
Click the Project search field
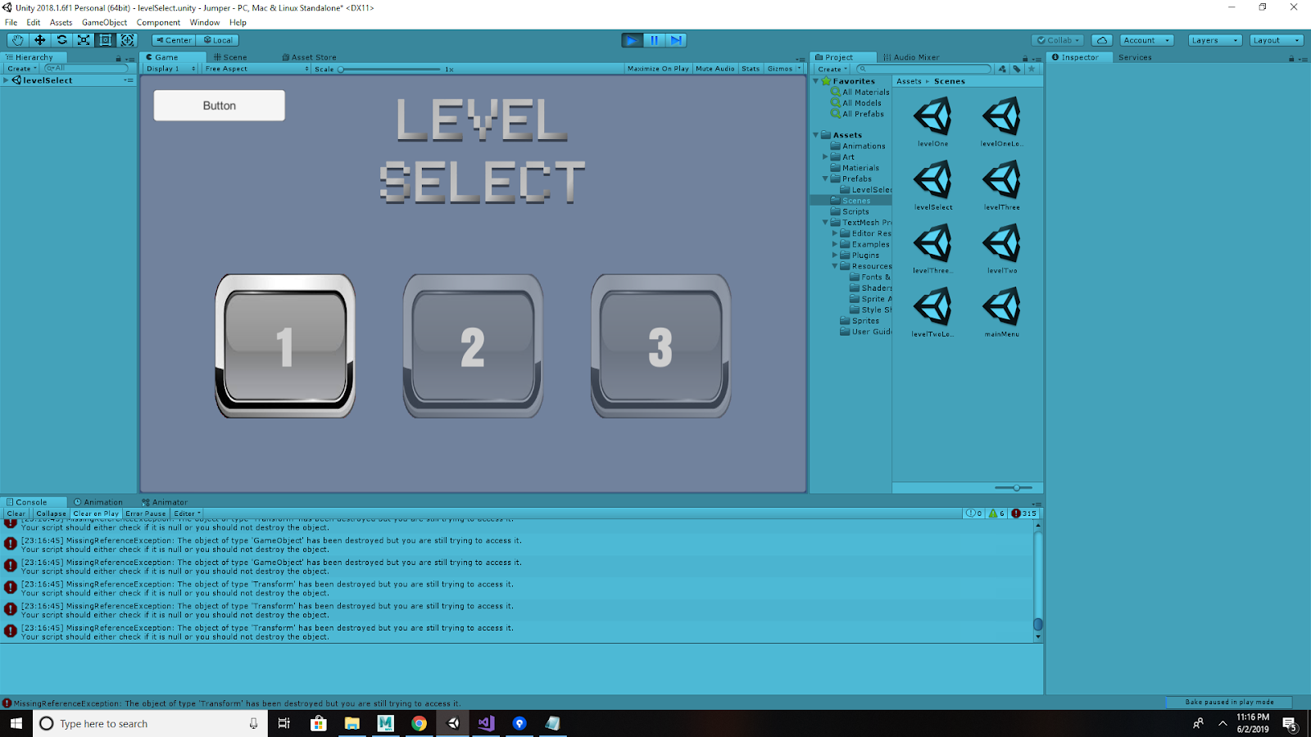(924, 69)
